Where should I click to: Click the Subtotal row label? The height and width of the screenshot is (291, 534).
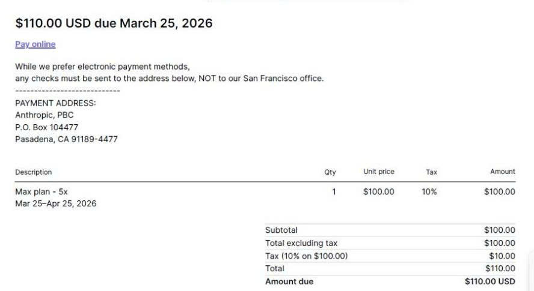[x=281, y=230]
